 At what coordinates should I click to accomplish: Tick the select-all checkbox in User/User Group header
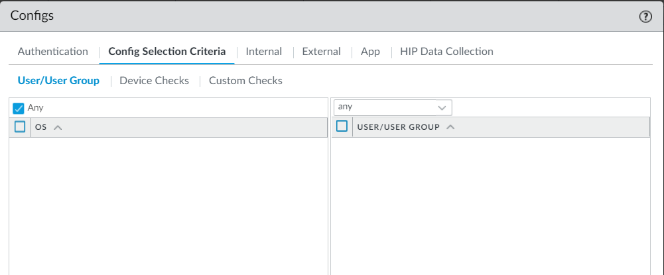point(342,127)
